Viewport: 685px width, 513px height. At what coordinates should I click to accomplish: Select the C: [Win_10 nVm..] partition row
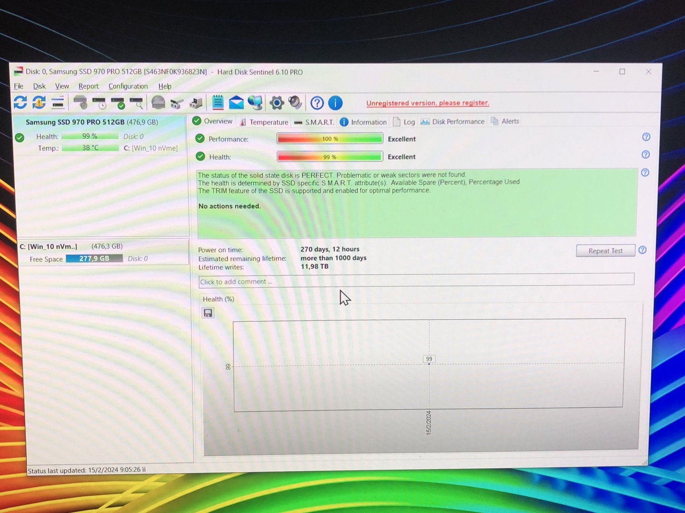coord(103,252)
